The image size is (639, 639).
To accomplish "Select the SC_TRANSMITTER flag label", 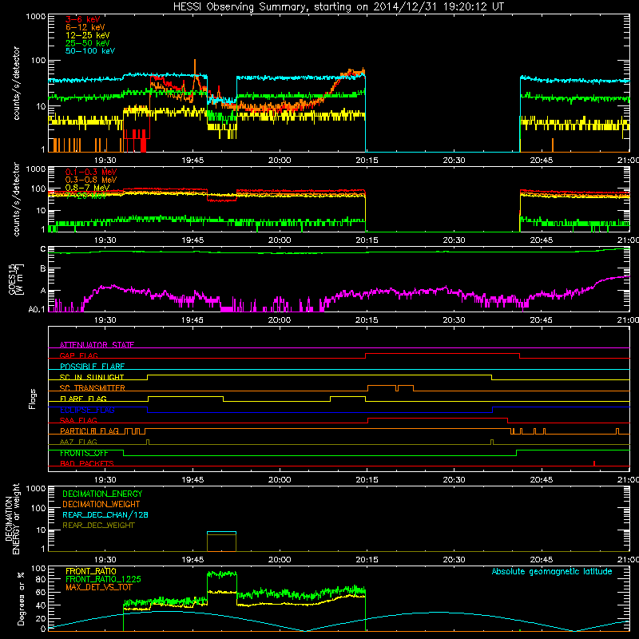I will point(93,387).
